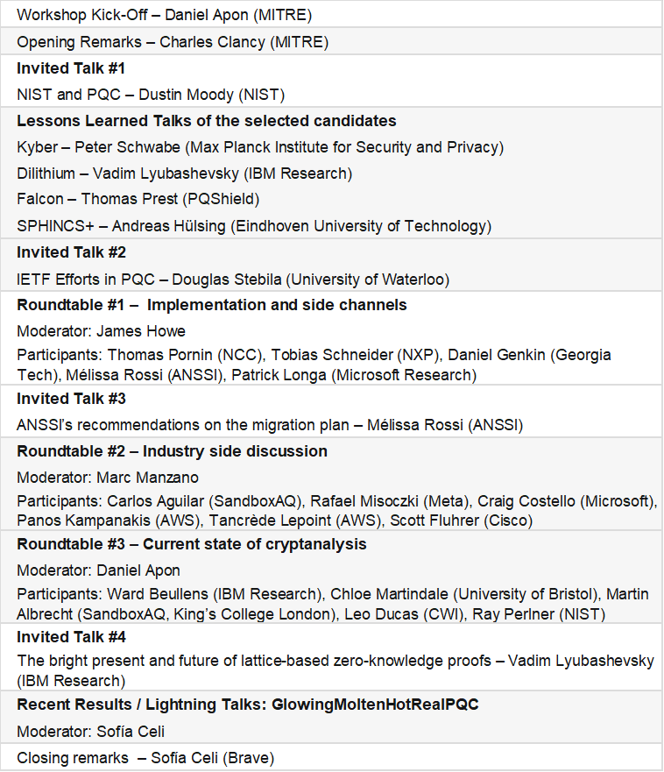The width and height of the screenshot is (664, 772).
Task: Select the Kyber Peter Schwabe talk
Action: [x=260, y=147]
